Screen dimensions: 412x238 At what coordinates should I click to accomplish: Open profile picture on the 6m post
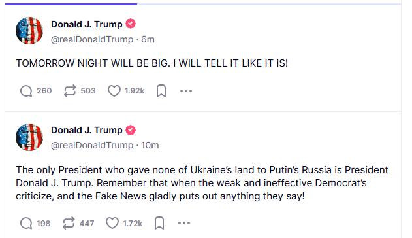click(x=29, y=31)
